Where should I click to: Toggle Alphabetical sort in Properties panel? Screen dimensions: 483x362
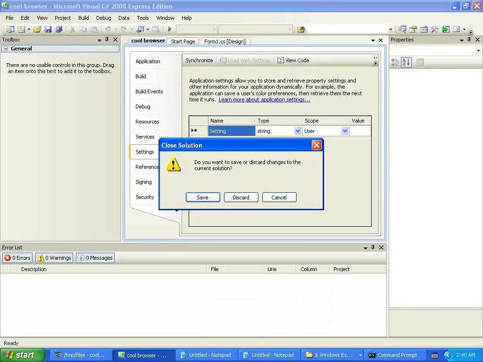(x=406, y=62)
